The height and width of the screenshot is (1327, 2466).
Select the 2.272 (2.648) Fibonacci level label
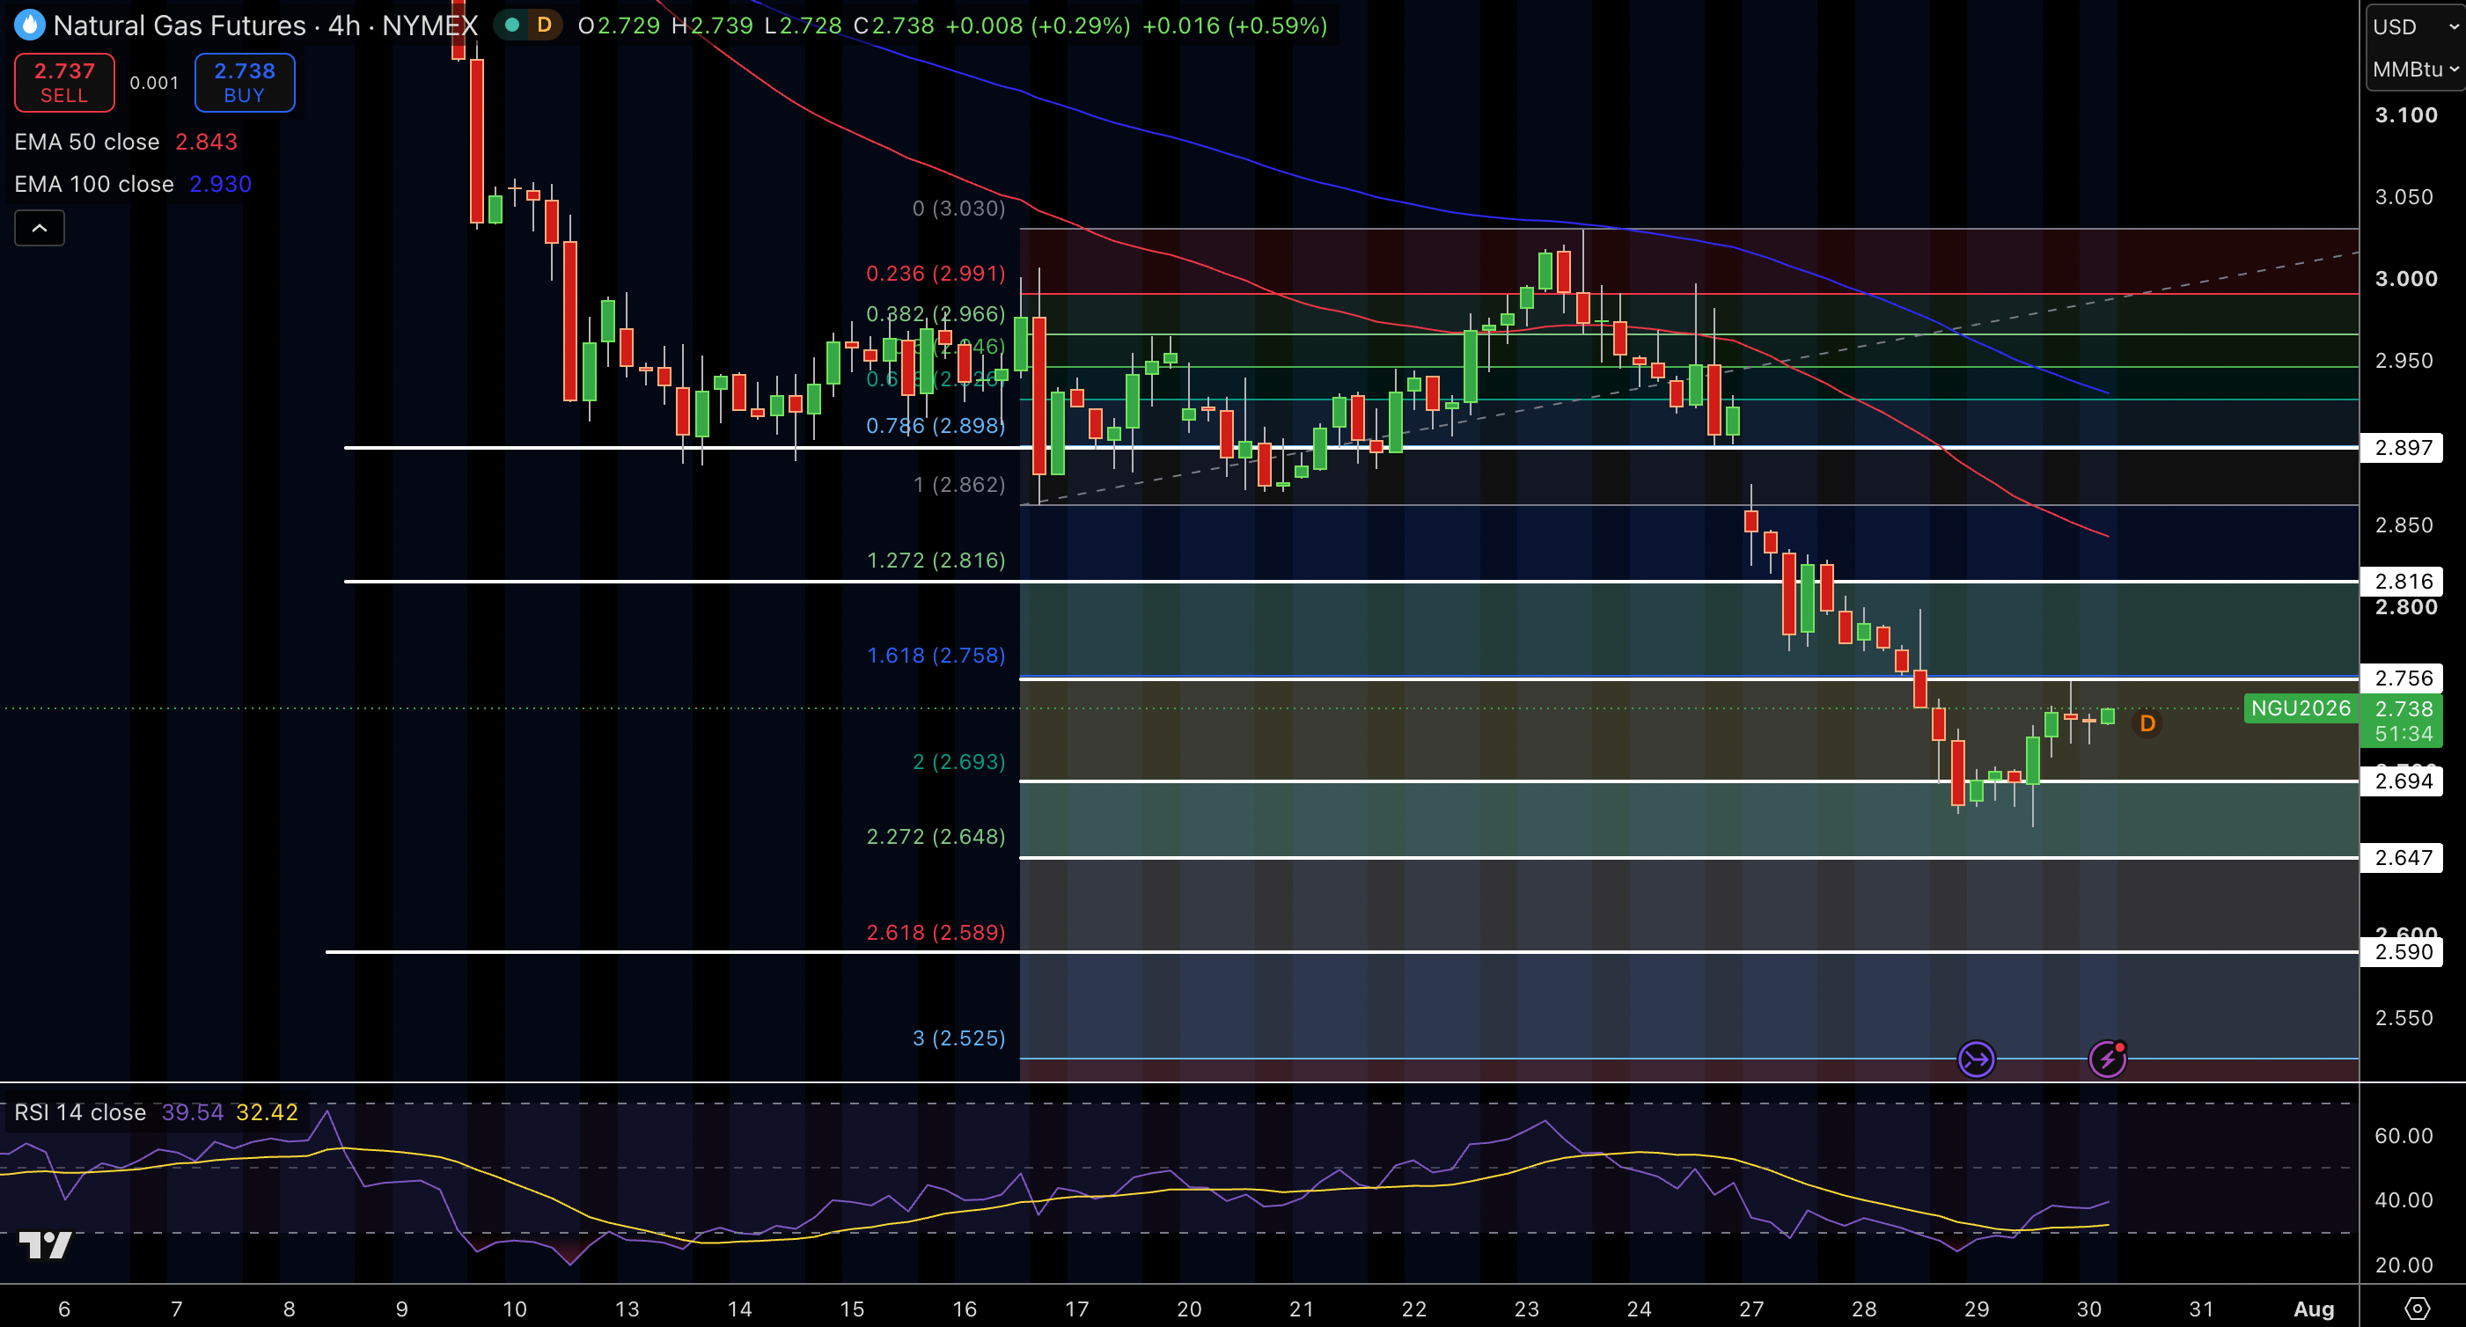936,837
